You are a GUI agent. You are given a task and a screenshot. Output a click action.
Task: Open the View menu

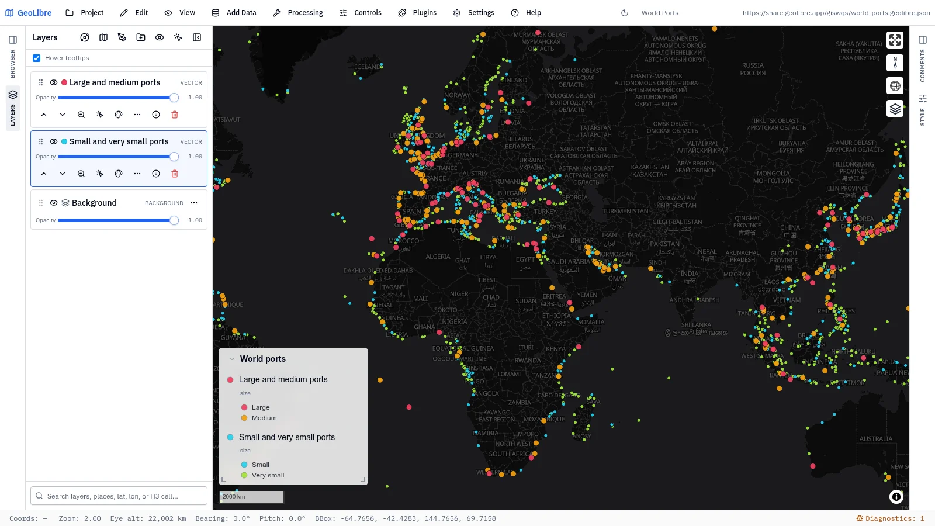(x=180, y=12)
